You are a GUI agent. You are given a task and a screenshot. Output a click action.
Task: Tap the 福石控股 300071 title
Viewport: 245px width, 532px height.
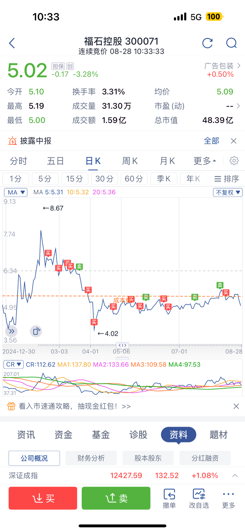click(121, 41)
